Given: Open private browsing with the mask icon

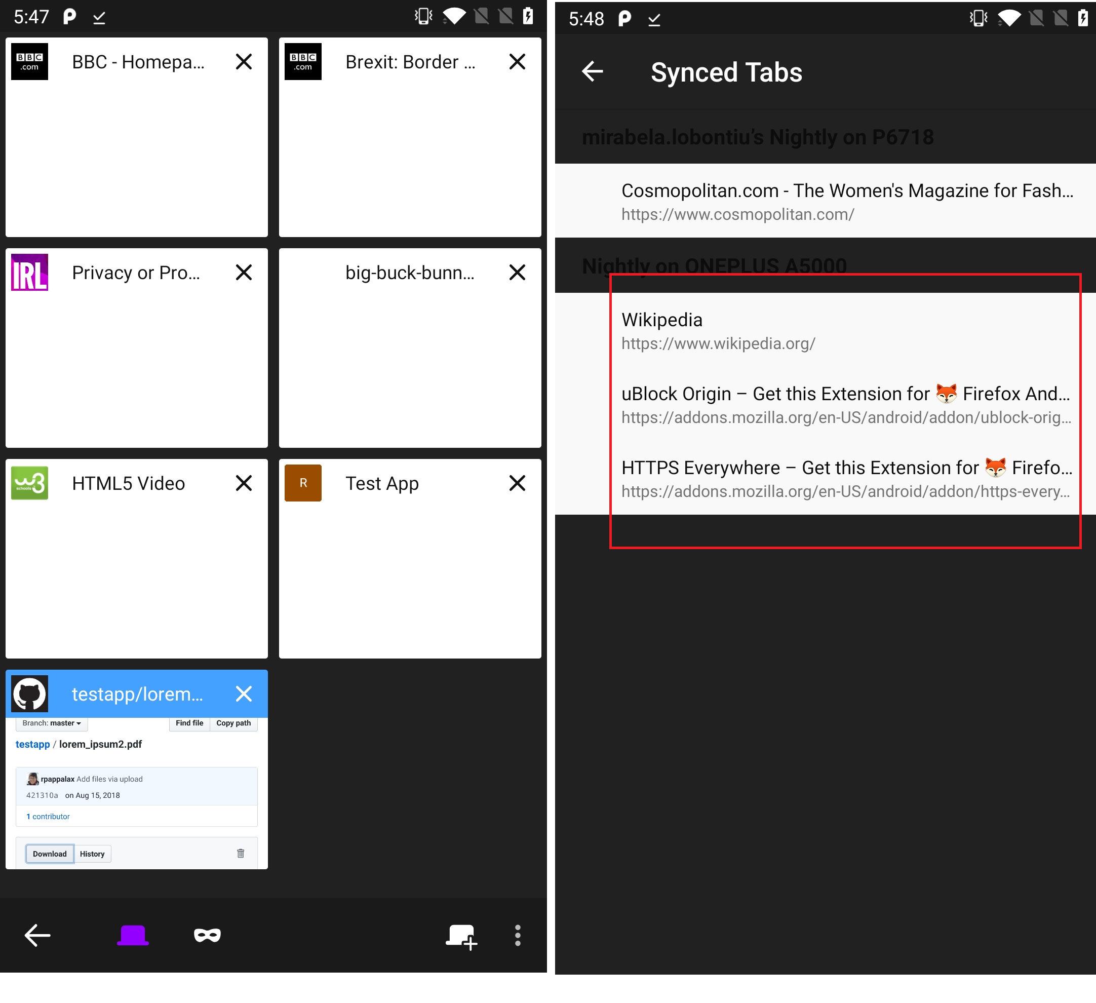Looking at the screenshot, I should (x=207, y=935).
